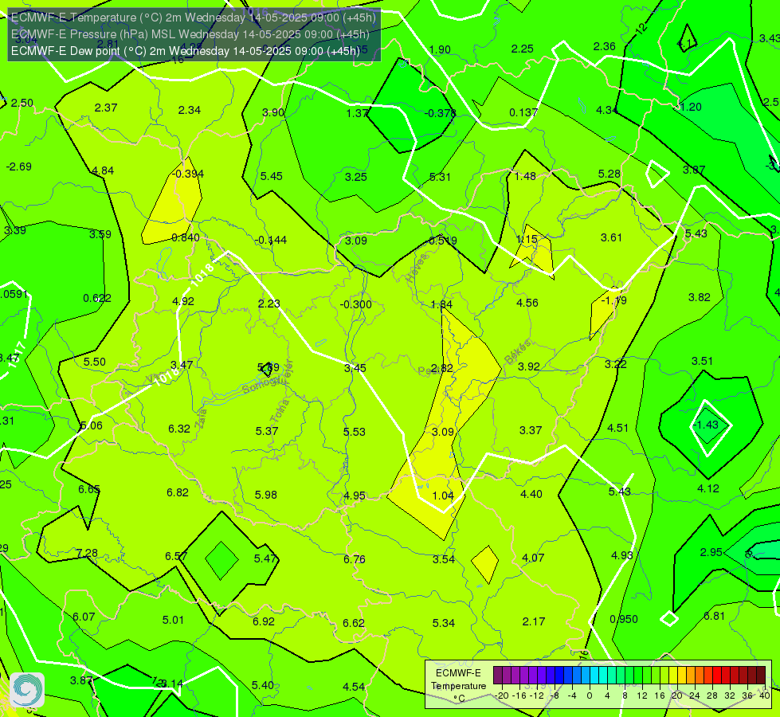Viewport: 780px width, 717px height.
Task: Pick the purple swatch above -20 in legend
Action: (498, 676)
